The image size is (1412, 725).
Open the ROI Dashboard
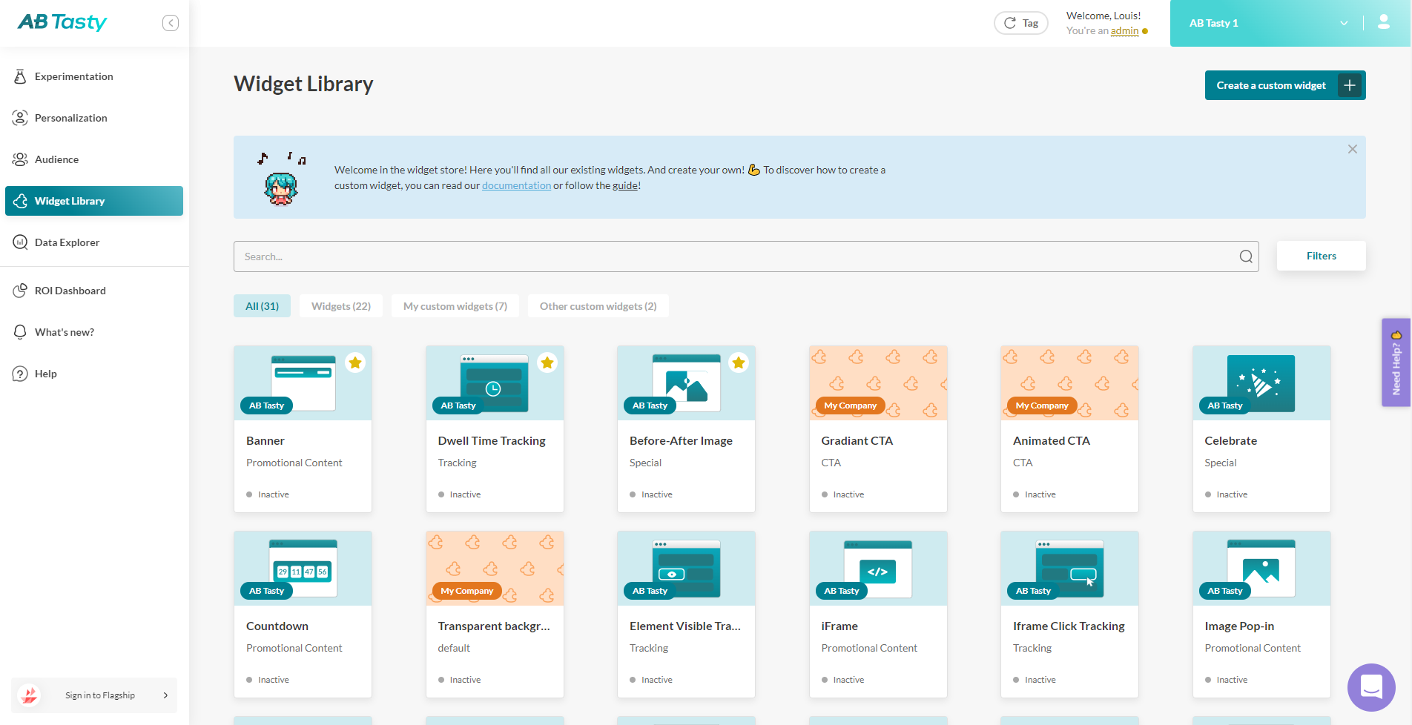pyautogui.click(x=70, y=290)
